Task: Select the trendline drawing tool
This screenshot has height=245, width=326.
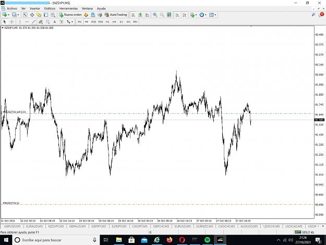Action: pyautogui.click(x=34, y=21)
